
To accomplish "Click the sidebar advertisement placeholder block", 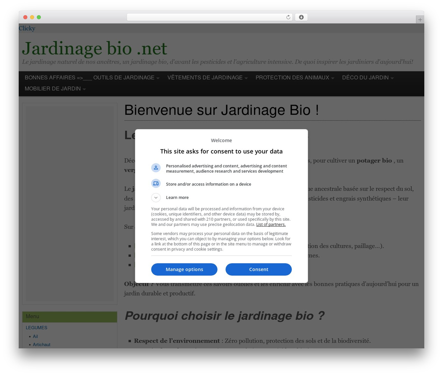I will (70, 203).
